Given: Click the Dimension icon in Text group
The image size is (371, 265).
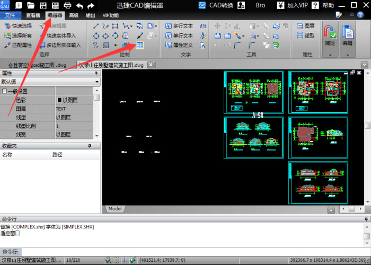Looking at the screenshot, I should coord(203,26).
